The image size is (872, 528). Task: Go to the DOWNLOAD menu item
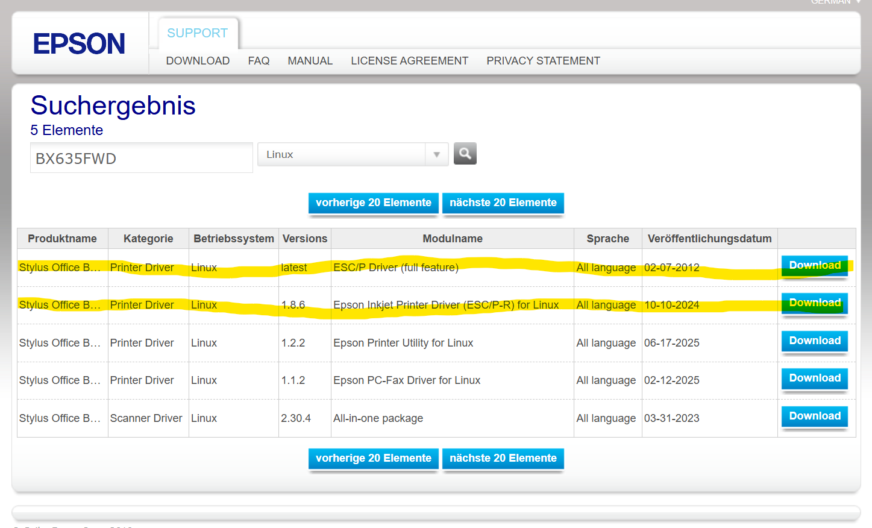(x=198, y=61)
